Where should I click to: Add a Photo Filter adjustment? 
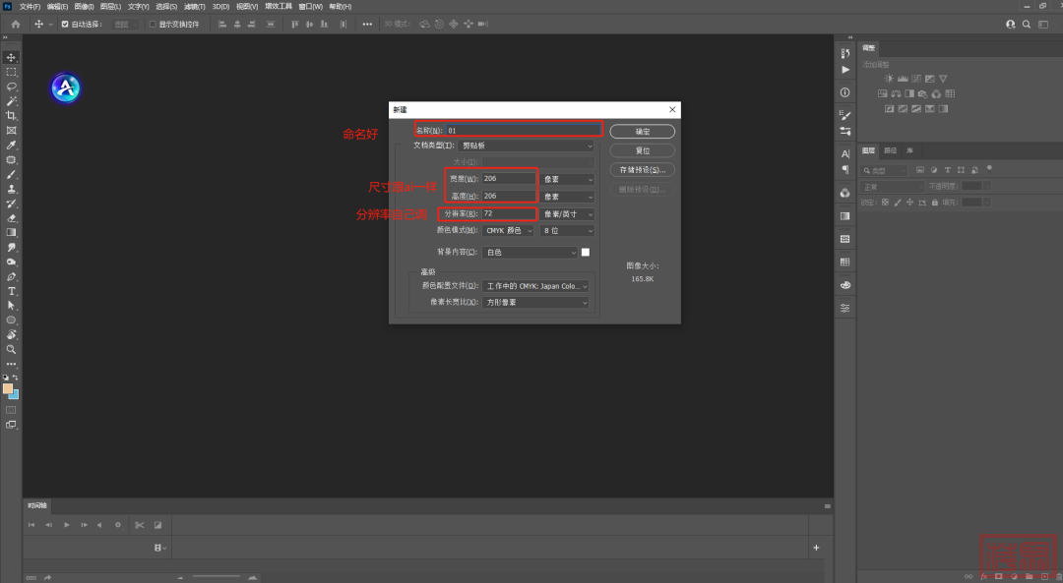coord(922,93)
